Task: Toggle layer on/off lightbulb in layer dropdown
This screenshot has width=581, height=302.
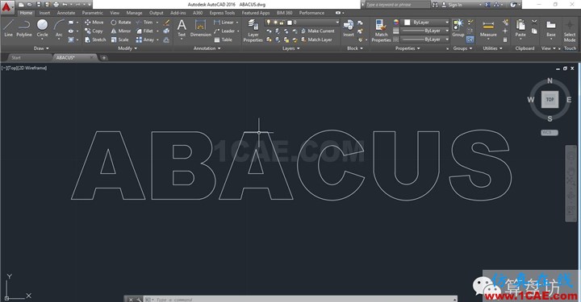Action: click(269, 23)
